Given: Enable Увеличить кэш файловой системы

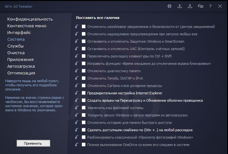Looking at the screenshot, I should (83, 107).
